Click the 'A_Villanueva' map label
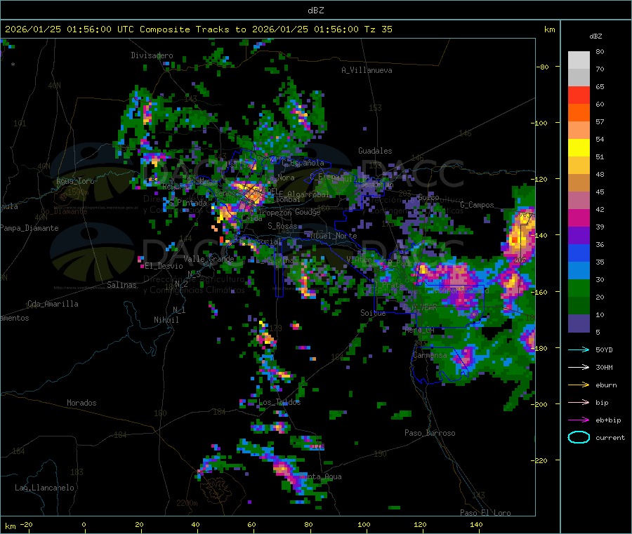Viewport: 632px width, 534px height. 367,70
